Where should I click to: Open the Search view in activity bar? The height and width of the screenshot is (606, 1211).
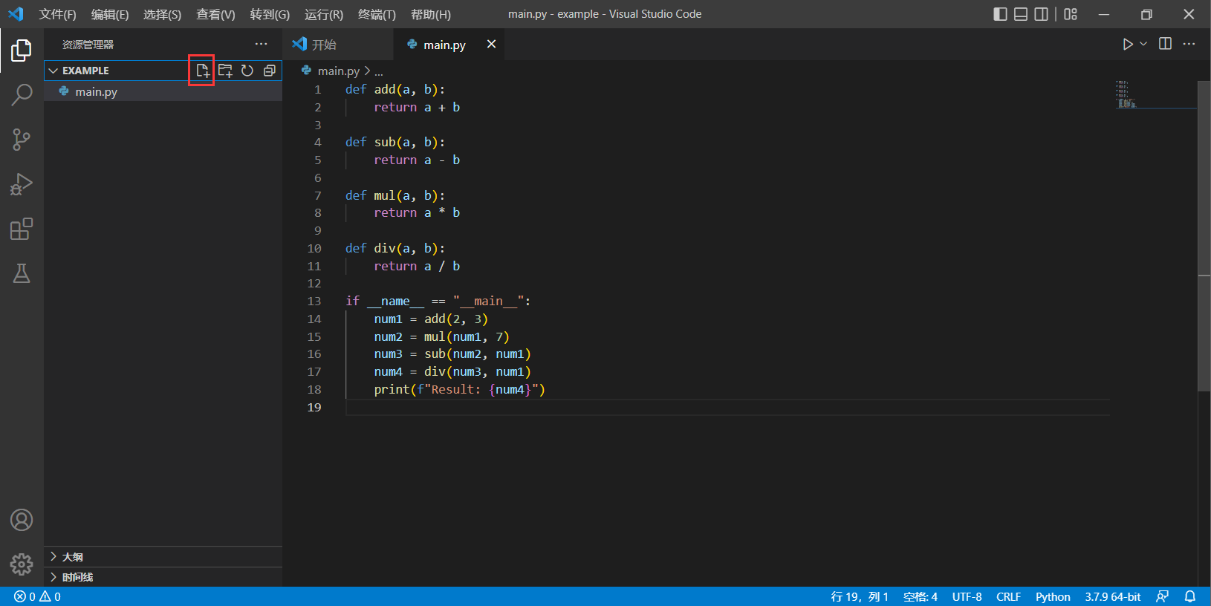pos(22,94)
